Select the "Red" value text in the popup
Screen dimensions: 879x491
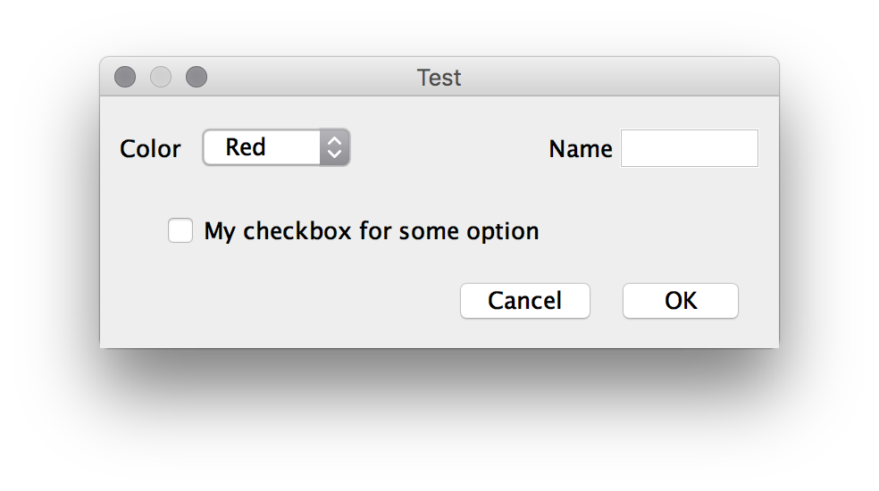246,147
